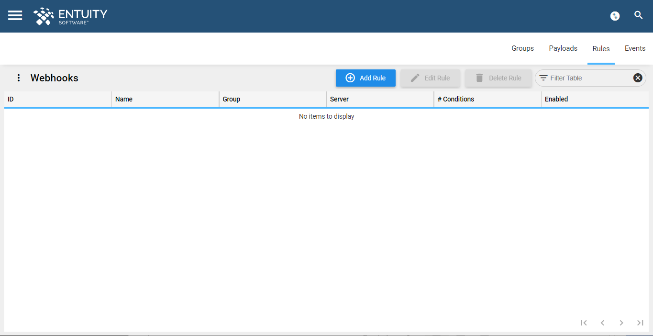Click previous page arrow
The height and width of the screenshot is (336, 653).
[x=602, y=323]
